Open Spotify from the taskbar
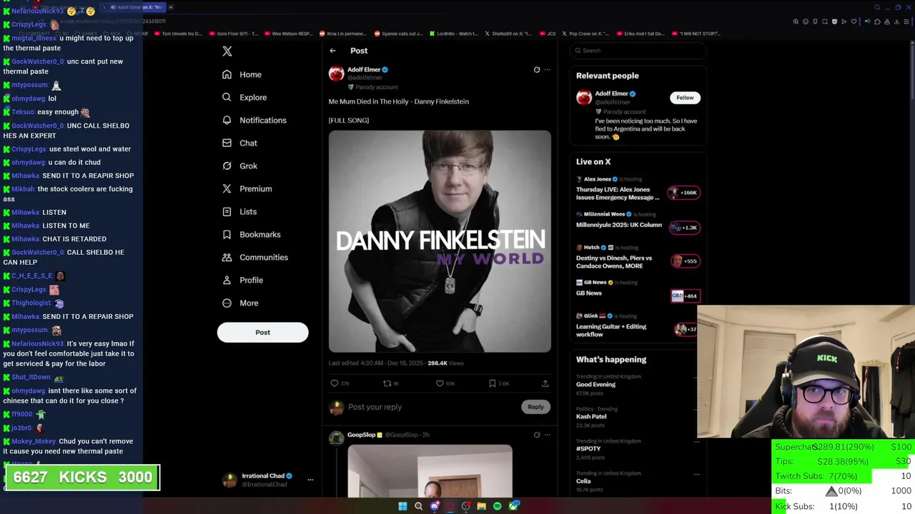915x514 pixels. 498,506
